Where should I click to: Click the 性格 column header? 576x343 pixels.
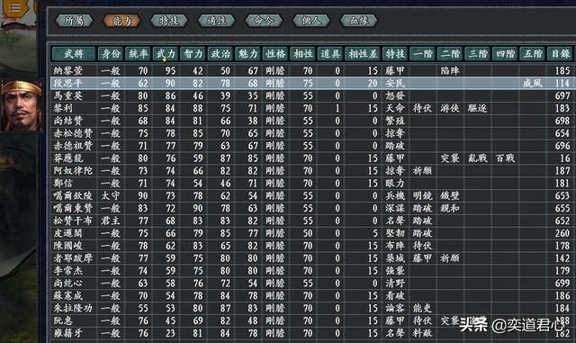tap(275, 54)
